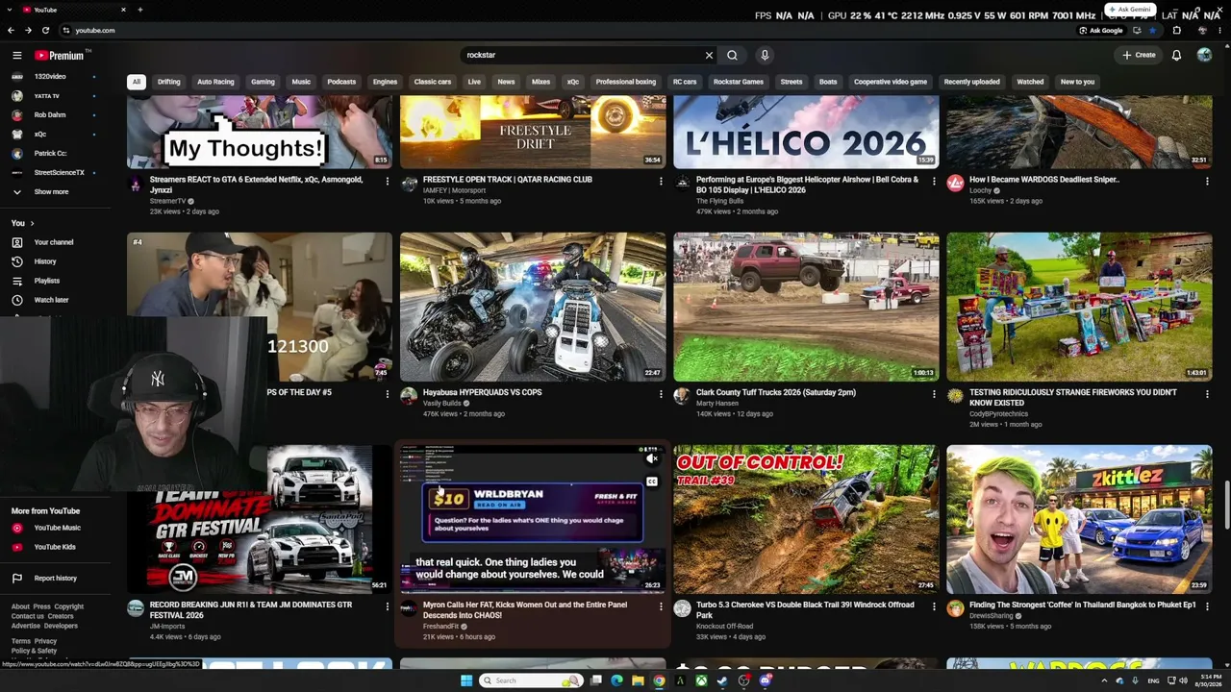The image size is (1231, 692).
Task: Click the Windows taskbar search box
Action: click(533, 680)
